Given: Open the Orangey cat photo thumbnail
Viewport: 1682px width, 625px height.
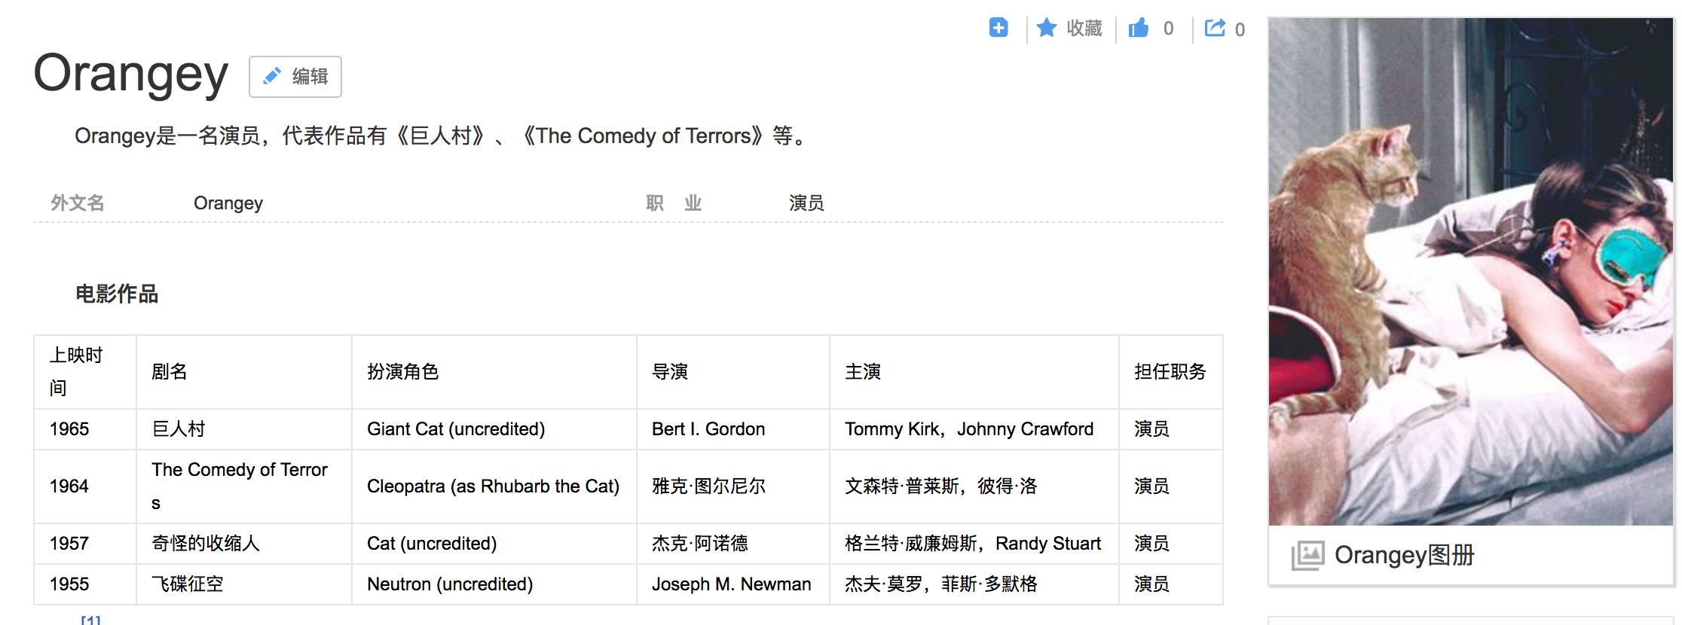Looking at the screenshot, I should 1471,271.
